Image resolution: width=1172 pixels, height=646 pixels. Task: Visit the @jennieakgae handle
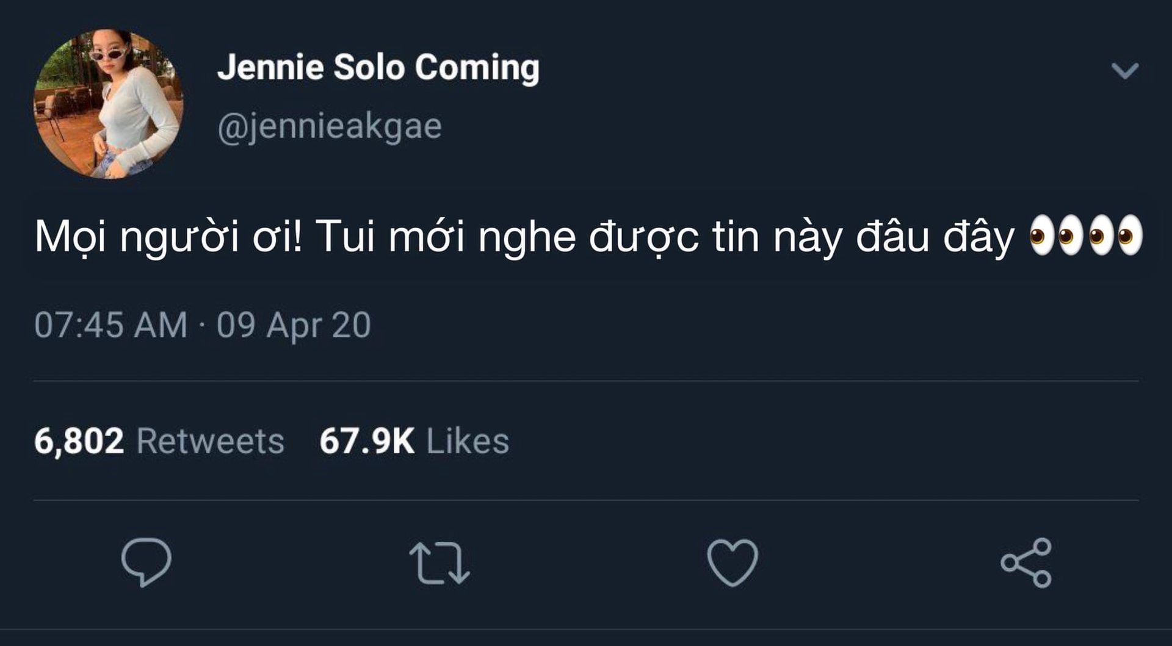[x=330, y=126]
